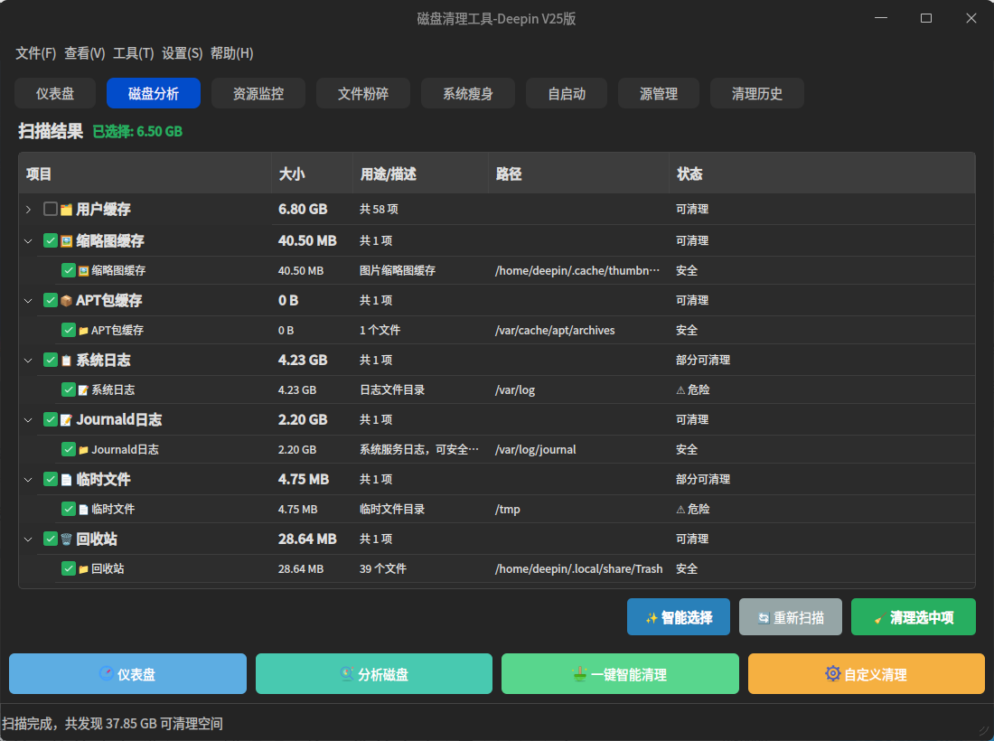Click the magnifier icon on 分析磁盘 button
Viewport: 994px width, 741px height.
tap(347, 673)
